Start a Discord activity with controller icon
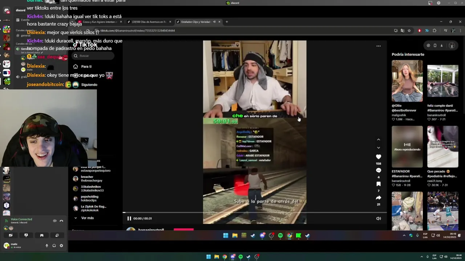The image size is (465, 261). tap(42, 235)
